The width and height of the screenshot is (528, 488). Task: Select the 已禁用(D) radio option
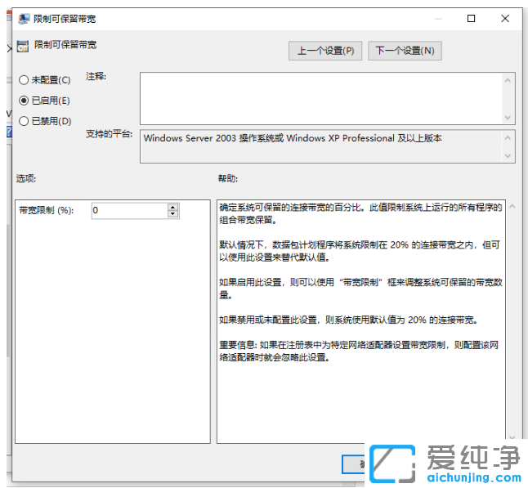pos(24,121)
